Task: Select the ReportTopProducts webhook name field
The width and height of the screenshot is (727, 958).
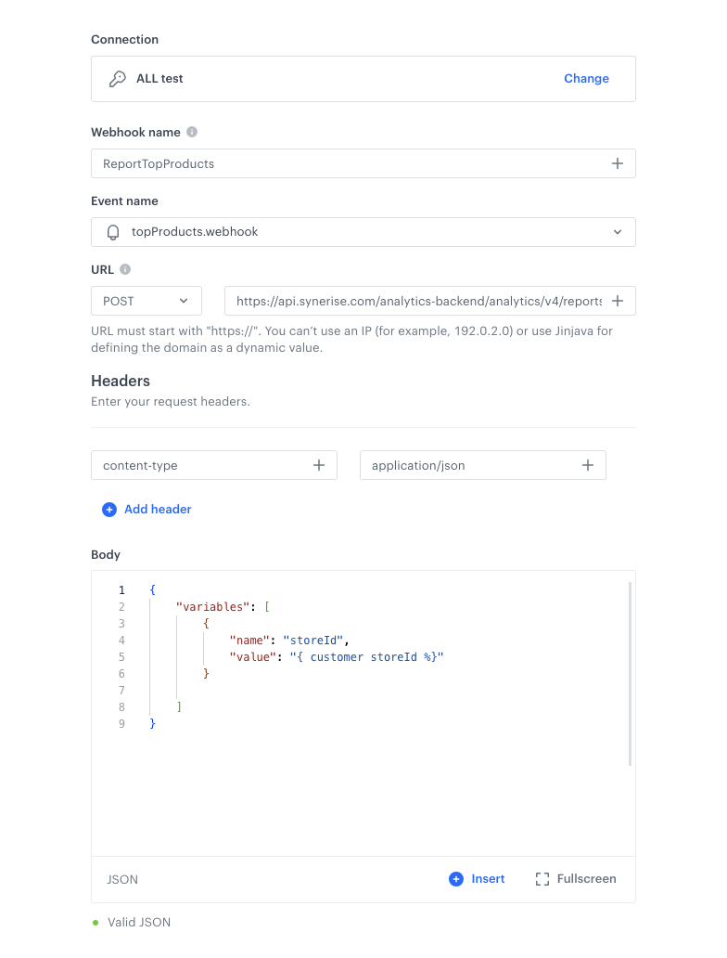Action: click(x=278, y=162)
